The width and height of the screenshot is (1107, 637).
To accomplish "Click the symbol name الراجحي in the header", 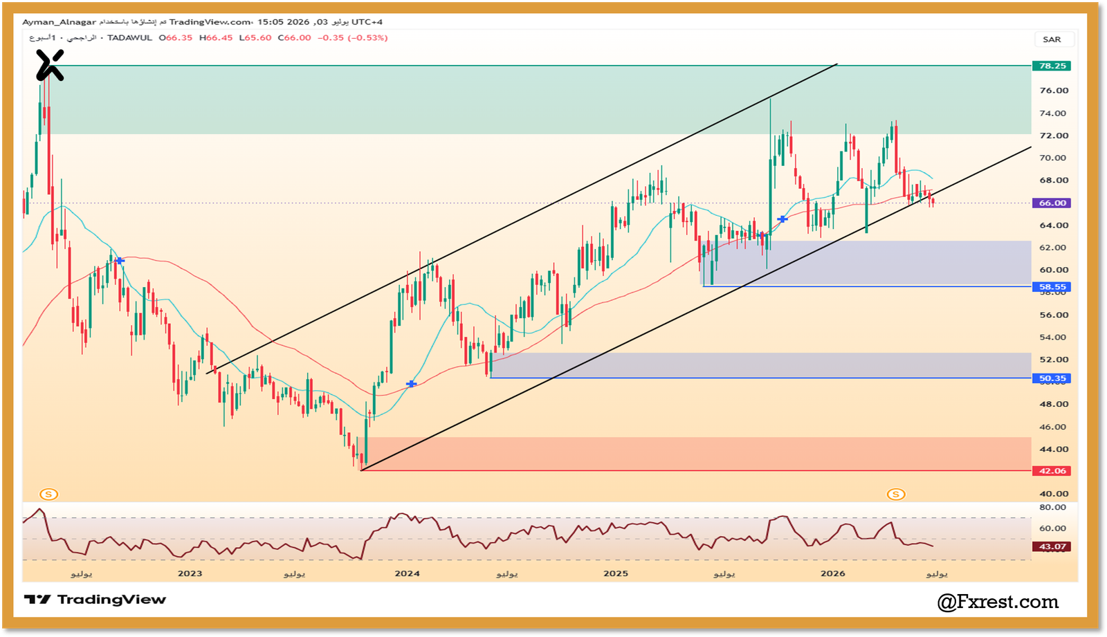I will tap(82, 38).
